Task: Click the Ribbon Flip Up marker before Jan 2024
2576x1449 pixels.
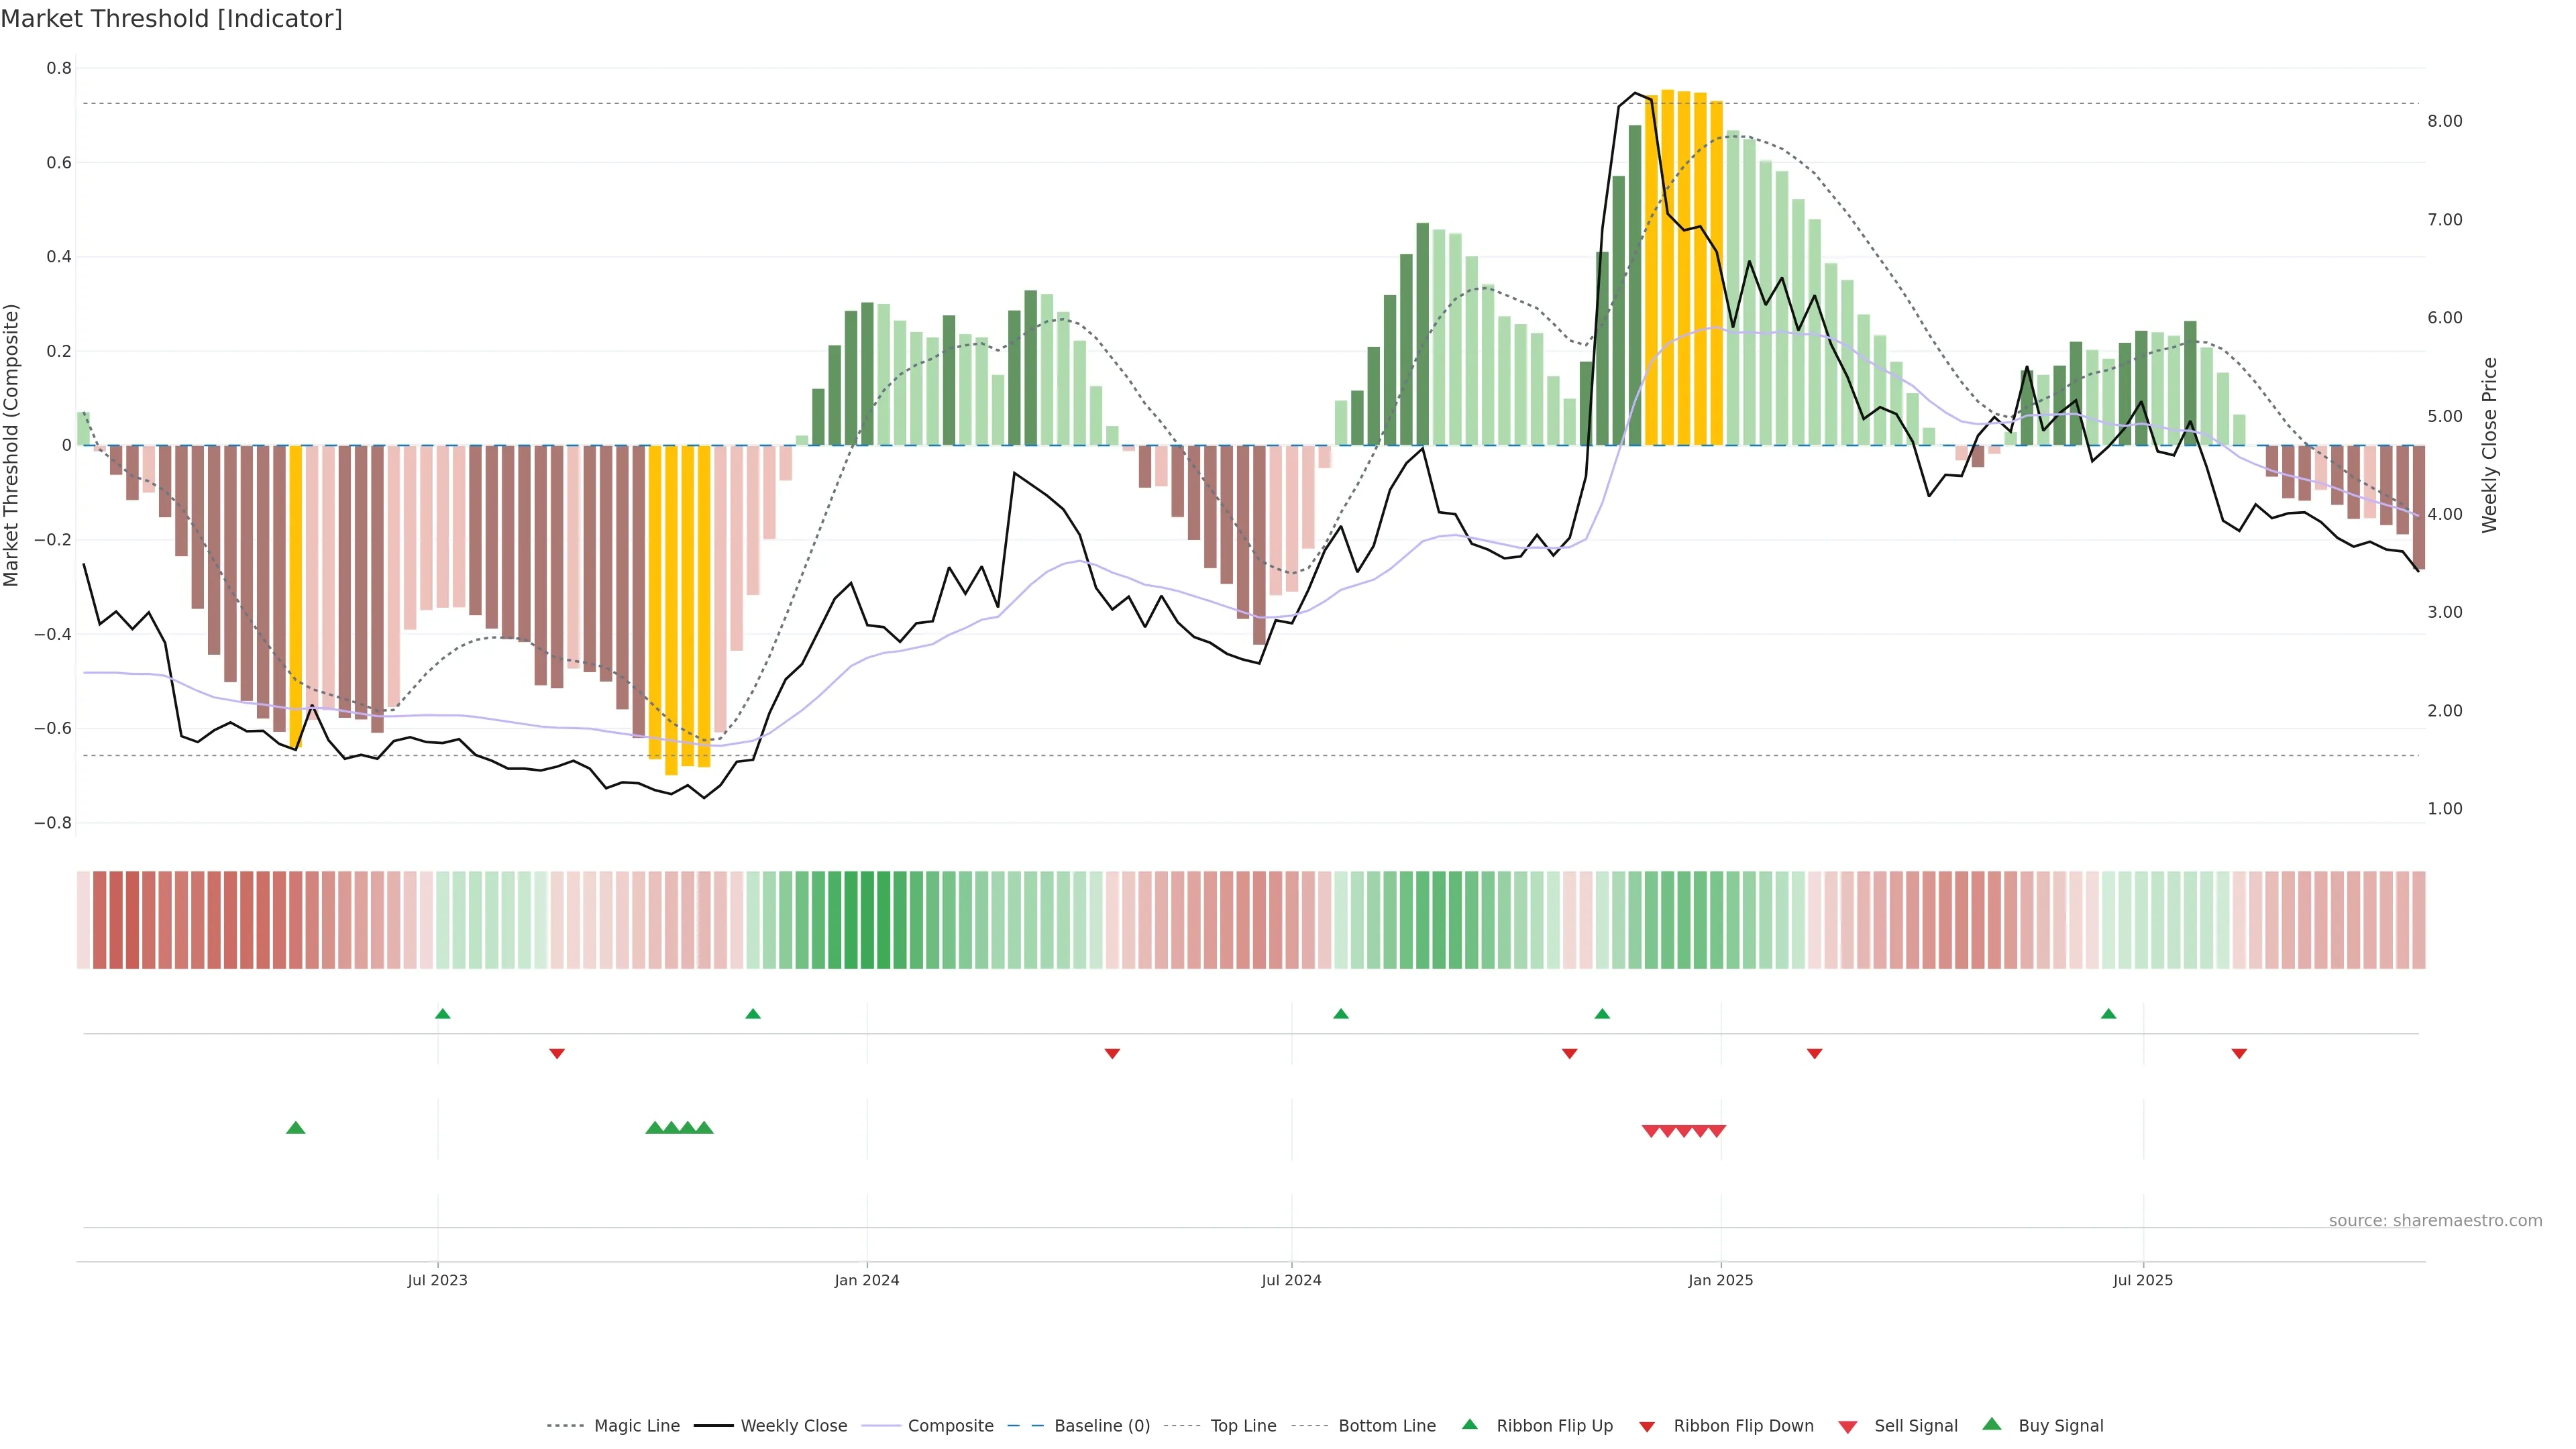Action: 753,1014
